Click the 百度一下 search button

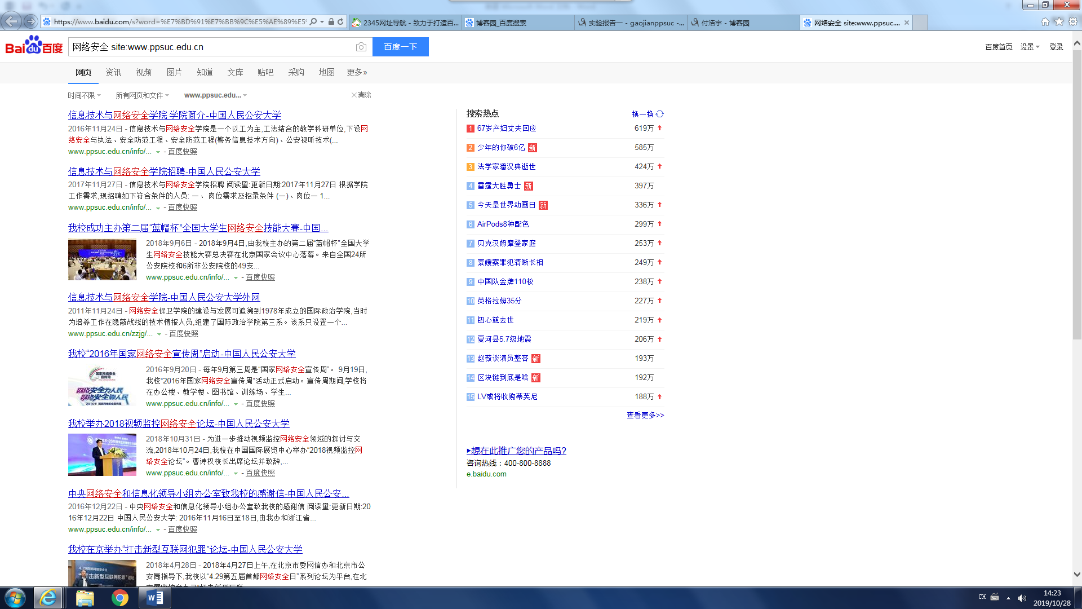(400, 47)
